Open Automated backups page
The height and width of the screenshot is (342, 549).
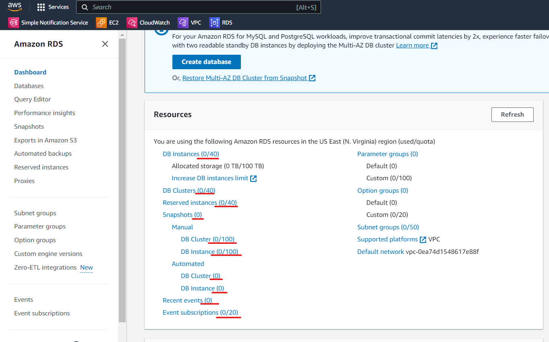pyautogui.click(x=43, y=154)
